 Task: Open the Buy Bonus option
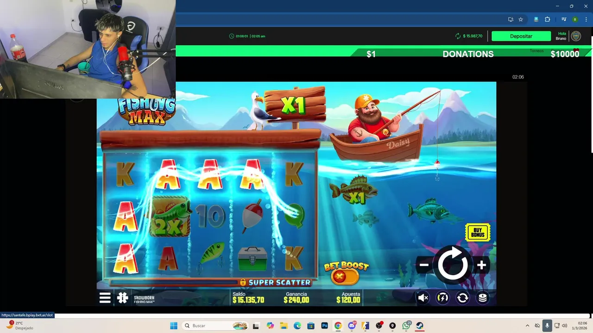pyautogui.click(x=478, y=232)
